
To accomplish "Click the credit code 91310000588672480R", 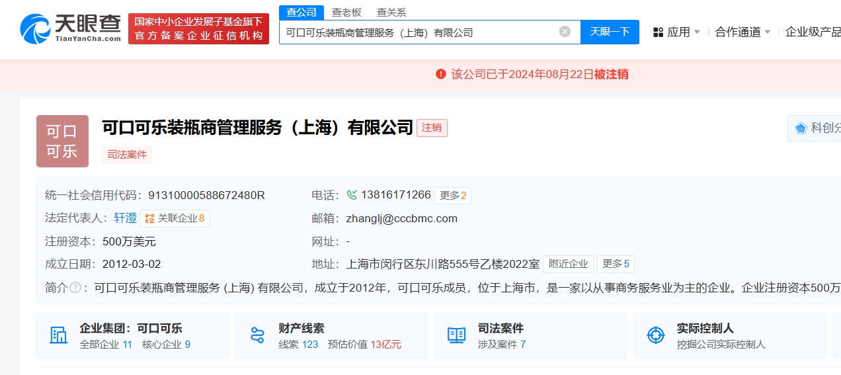I will [x=206, y=195].
